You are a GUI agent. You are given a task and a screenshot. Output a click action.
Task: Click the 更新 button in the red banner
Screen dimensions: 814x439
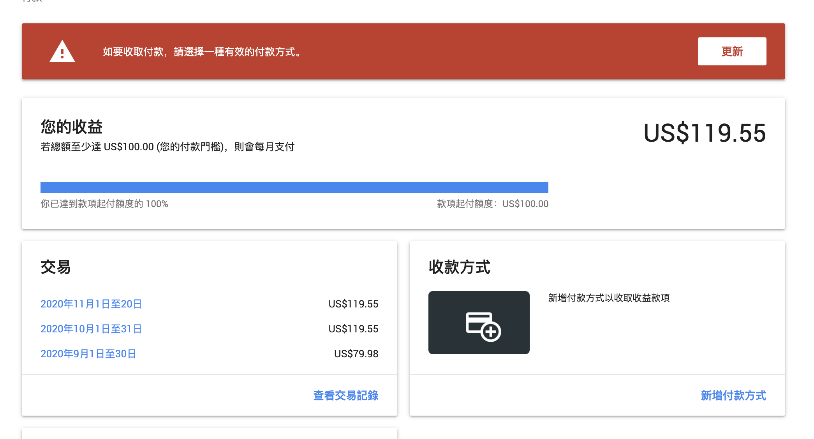tap(732, 51)
